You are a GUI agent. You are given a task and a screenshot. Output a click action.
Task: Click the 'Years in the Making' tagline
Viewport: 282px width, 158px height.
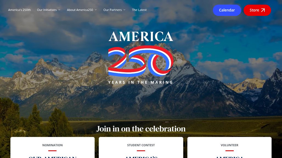[x=141, y=82]
